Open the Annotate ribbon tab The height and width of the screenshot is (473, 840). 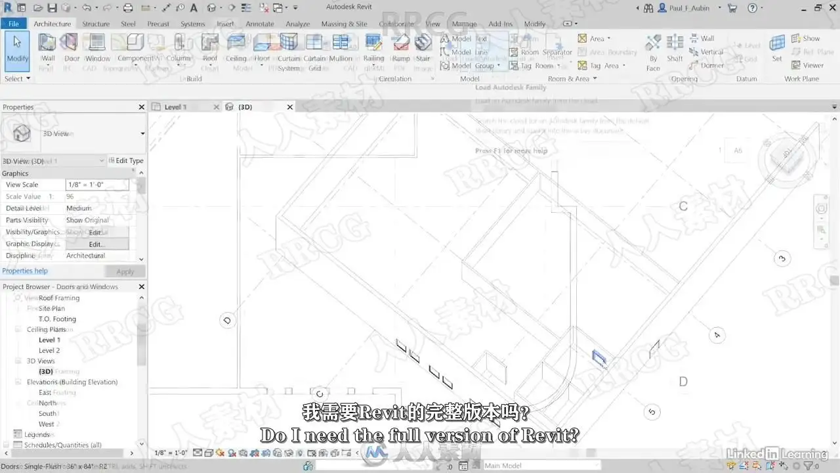coord(259,24)
